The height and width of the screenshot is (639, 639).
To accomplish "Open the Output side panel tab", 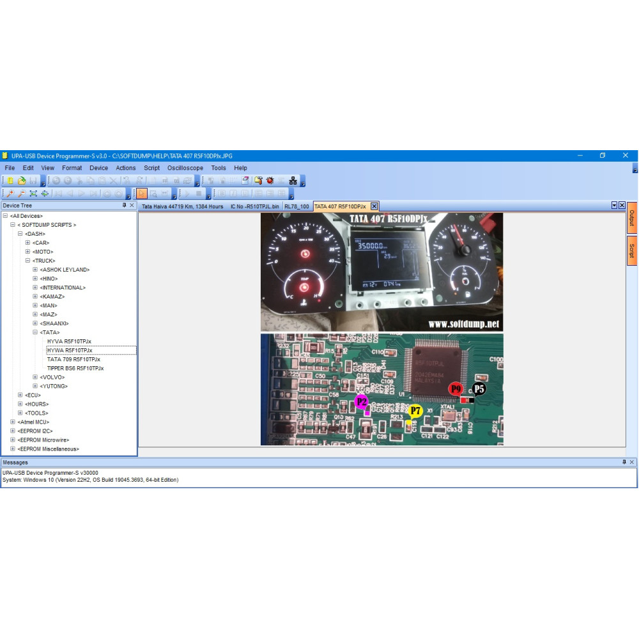I will click(x=632, y=218).
